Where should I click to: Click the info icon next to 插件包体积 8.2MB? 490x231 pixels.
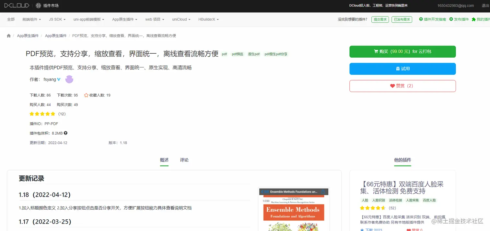tap(65, 133)
